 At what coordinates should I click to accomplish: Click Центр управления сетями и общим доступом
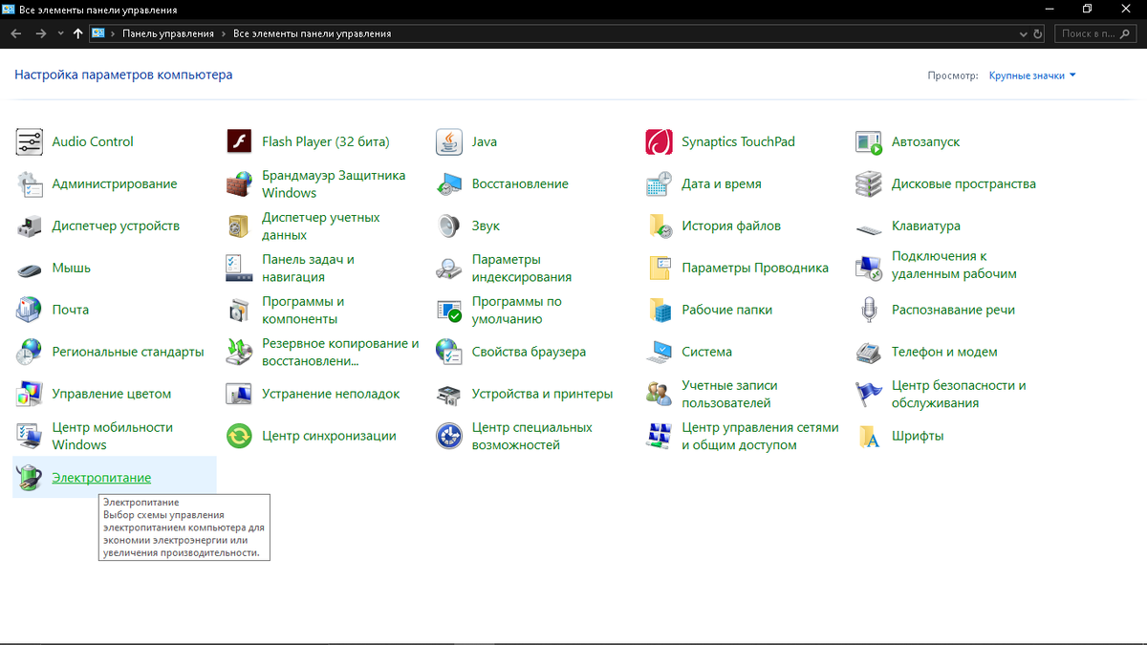(760, 436)
